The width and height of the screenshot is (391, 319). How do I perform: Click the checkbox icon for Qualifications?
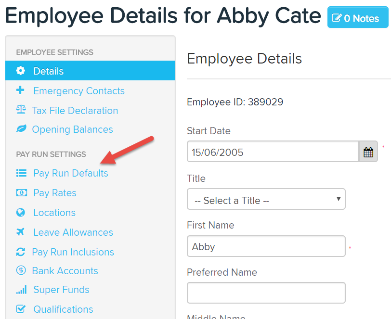pyautogui.click(x=21, y=309)
